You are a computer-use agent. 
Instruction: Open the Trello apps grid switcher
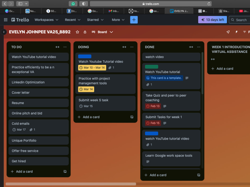5,20
